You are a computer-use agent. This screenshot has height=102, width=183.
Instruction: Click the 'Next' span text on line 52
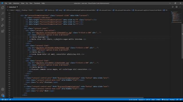pyautogui.click(x=46, y=91)
